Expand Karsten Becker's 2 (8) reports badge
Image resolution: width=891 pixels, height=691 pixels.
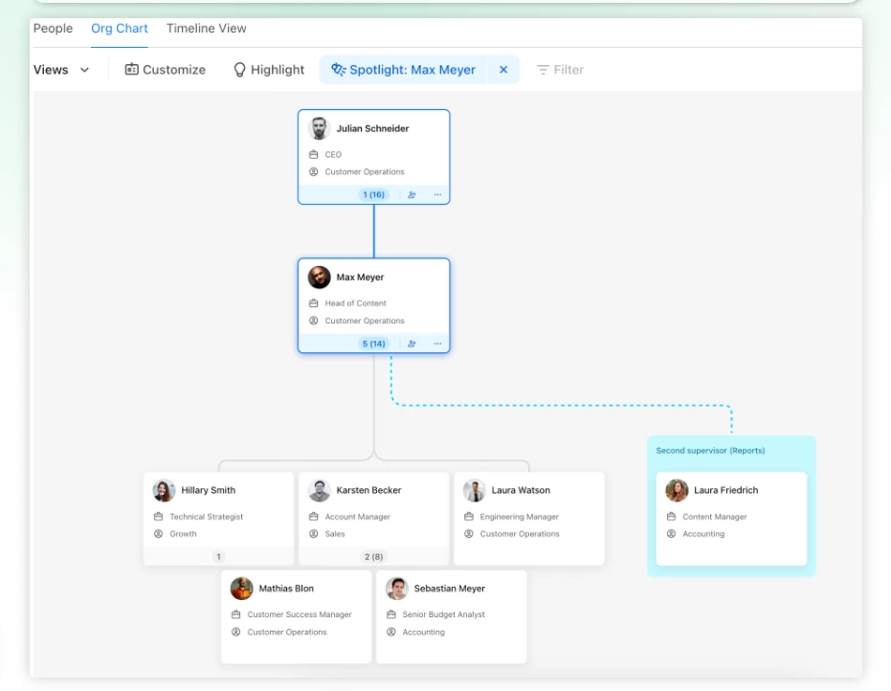click(374, 557)
